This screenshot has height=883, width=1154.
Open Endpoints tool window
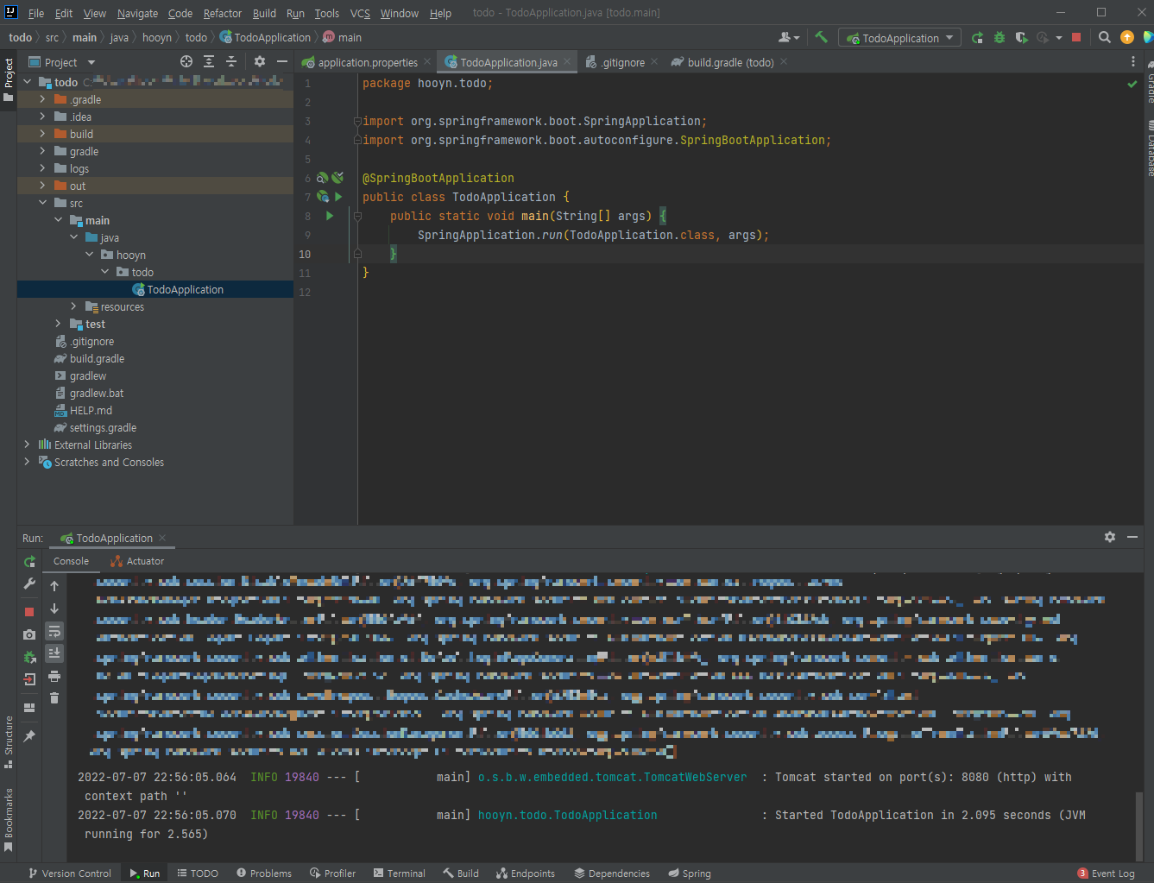click(526, 874)
